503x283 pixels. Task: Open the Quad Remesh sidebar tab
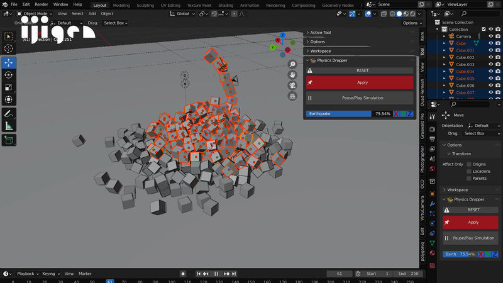click(422, 92)
